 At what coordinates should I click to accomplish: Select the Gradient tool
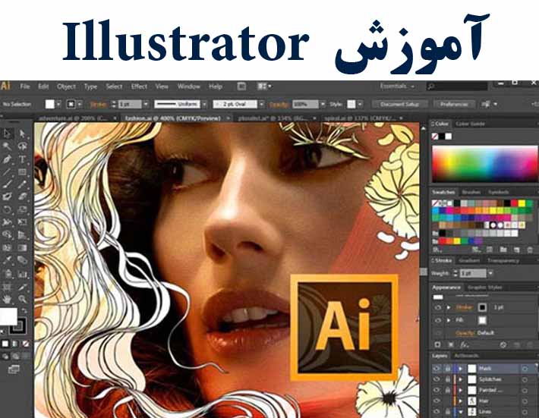(x=22, y=247)
